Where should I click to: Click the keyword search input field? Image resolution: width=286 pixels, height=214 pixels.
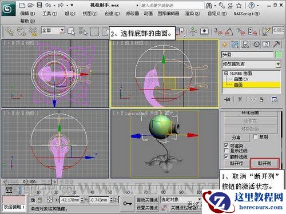[172, 6]
